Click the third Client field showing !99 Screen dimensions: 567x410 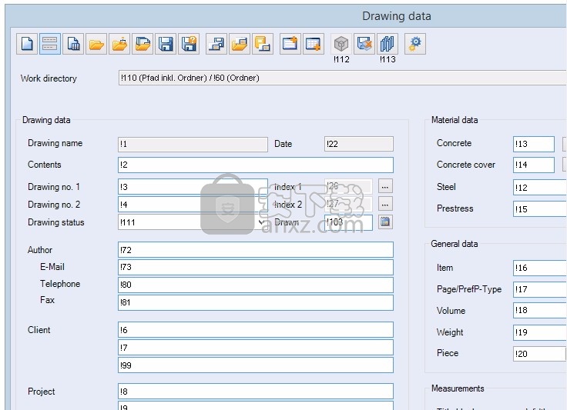click(x=256, y=365)
